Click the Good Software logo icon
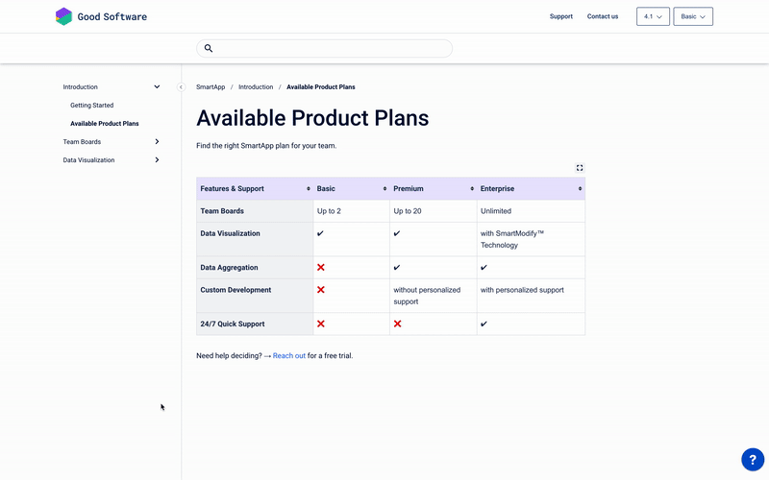This screenshot has width=769, height=480. (x=63, y=16)
